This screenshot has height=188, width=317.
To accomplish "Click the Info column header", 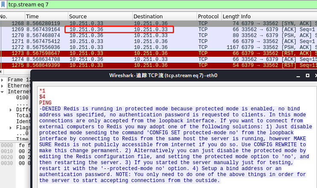I will [277, 16].
